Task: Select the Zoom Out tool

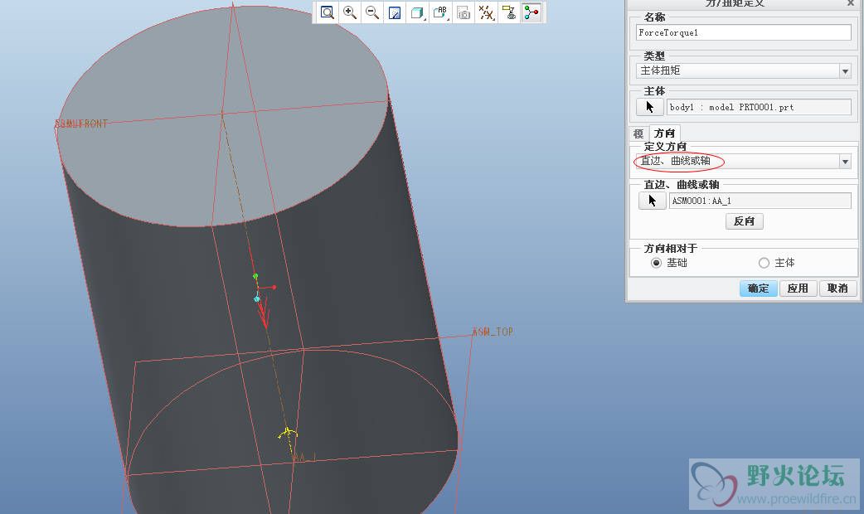Action: [x=372, y=12]
